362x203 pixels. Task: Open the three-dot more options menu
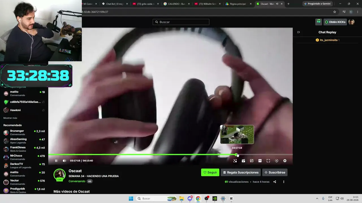[284, 182]
